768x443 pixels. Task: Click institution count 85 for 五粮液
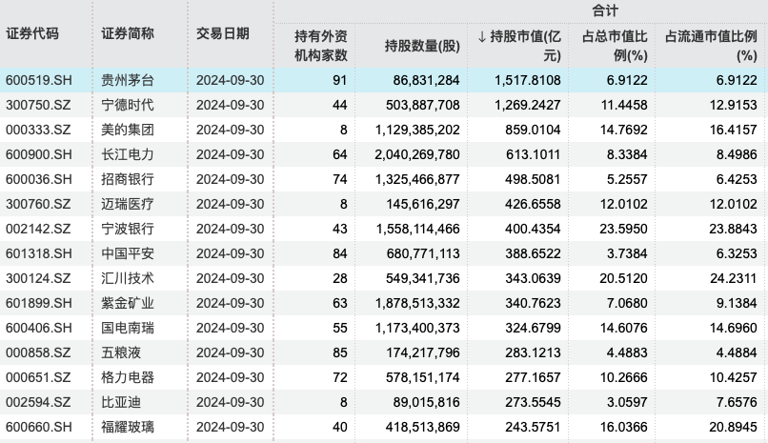pyautogui.click(x=340, y=352)
